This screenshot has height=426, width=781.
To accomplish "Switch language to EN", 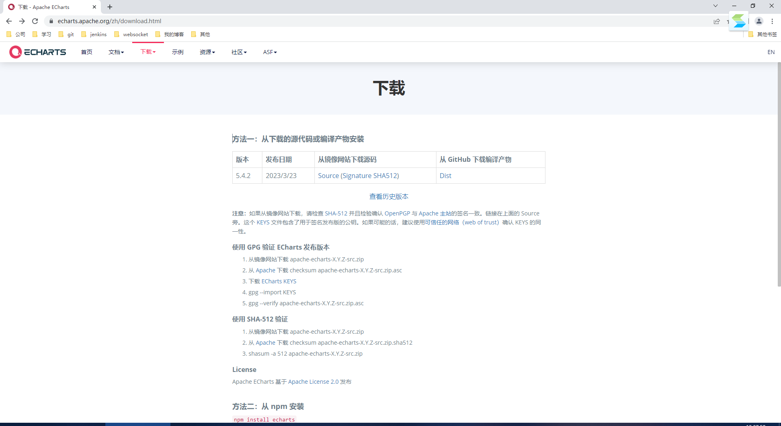I will (x=771, y=52).
